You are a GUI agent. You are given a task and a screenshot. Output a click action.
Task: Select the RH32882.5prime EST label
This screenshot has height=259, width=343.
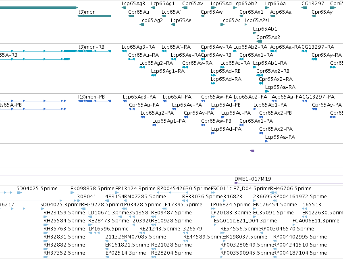tap(64, 245)
